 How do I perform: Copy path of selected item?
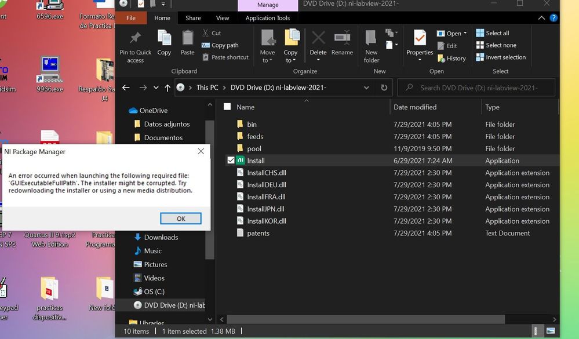(x=220, y=45)
